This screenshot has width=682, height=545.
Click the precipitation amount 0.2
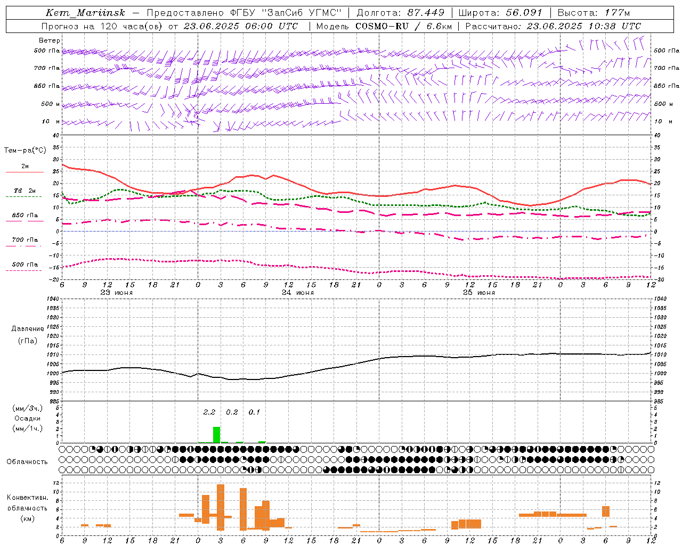click(x=232, y=412)
